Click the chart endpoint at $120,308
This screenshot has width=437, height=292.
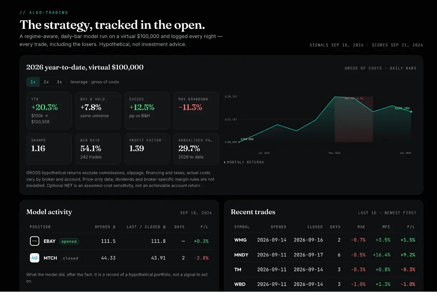coord(411,111)
